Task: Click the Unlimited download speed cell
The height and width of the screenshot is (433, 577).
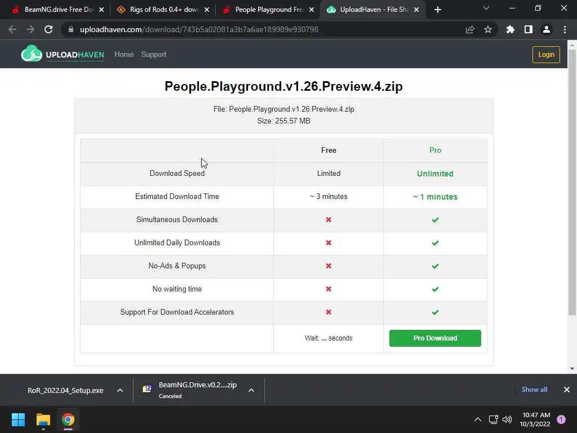Action: click(x=435, y=174)
